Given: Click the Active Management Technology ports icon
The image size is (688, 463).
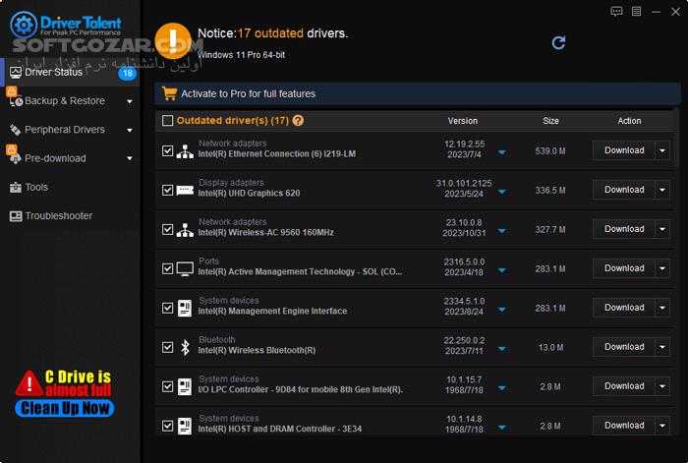Looking at the screenshot, I should [185, 268].
